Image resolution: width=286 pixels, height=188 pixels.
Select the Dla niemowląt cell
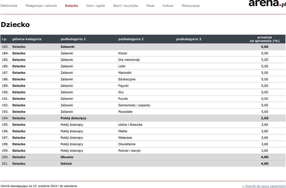129,60
